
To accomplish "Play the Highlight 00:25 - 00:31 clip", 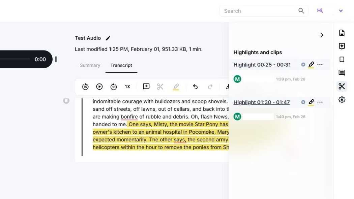I will [x=303, y=65].
